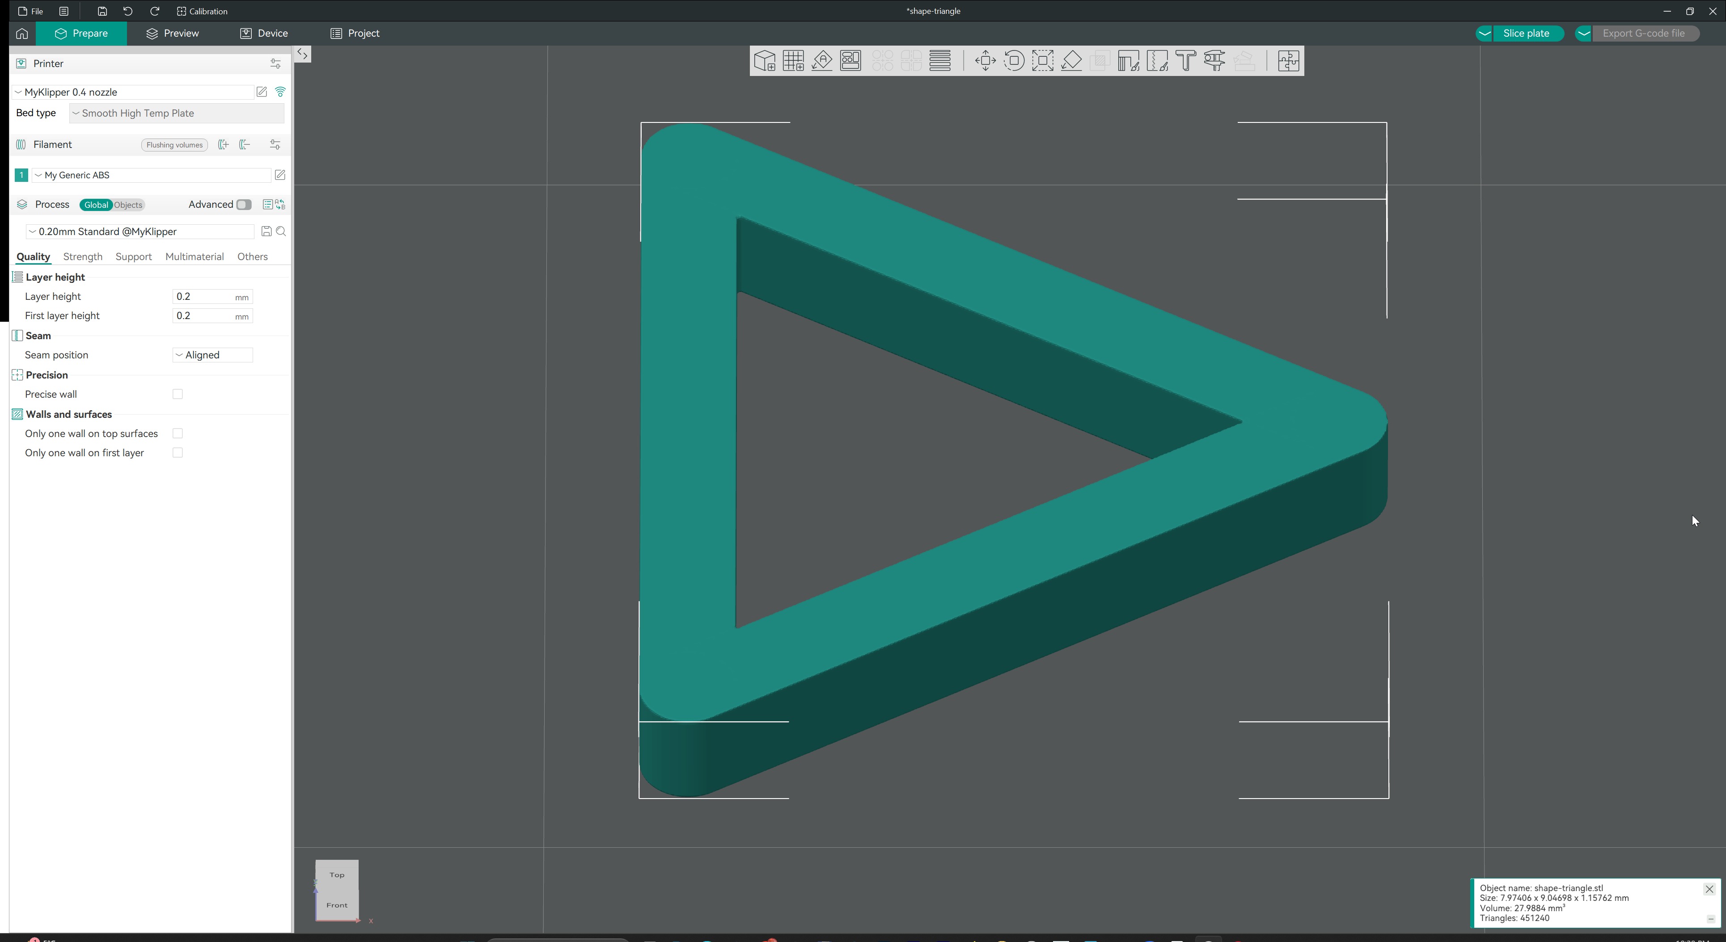The width and height of the screenshot is (1726, 942).
Task: Activate the Move tool
Action: (x=985, y=61)
